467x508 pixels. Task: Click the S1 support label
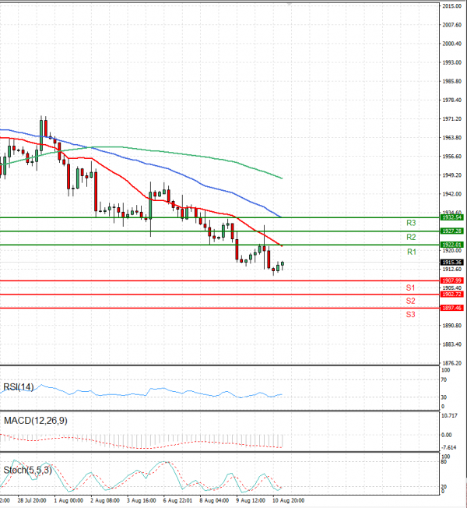pyautogui.click(x=410, y=288)
